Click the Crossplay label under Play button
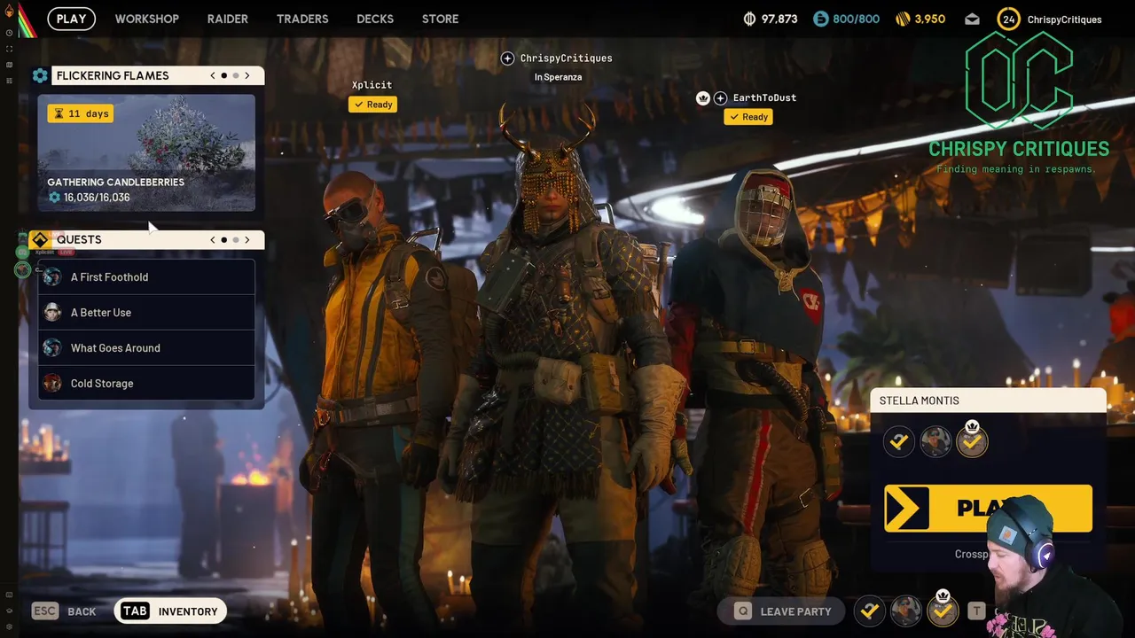 [973, 554]
